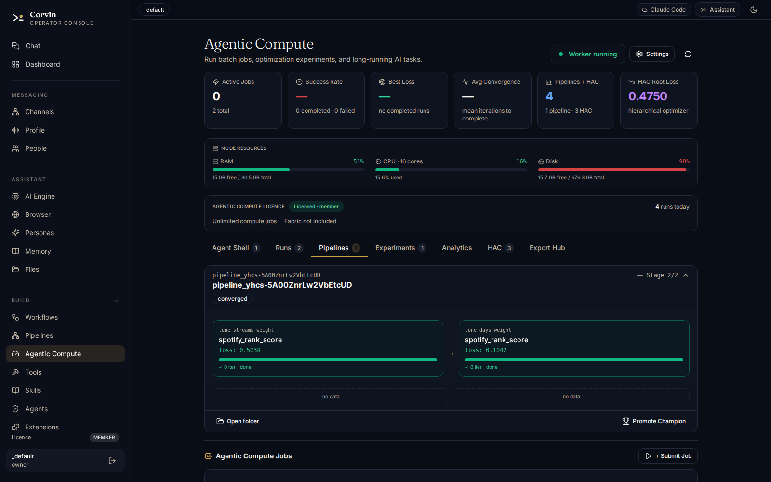Open Personas page
Viewport: 771px width, 482px height.
65,233
